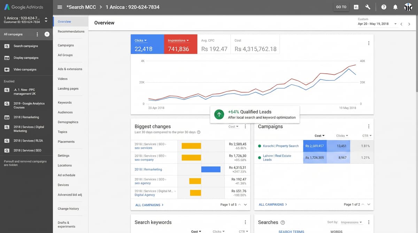Sort campaigns by Cost column

tap(319, 136)
